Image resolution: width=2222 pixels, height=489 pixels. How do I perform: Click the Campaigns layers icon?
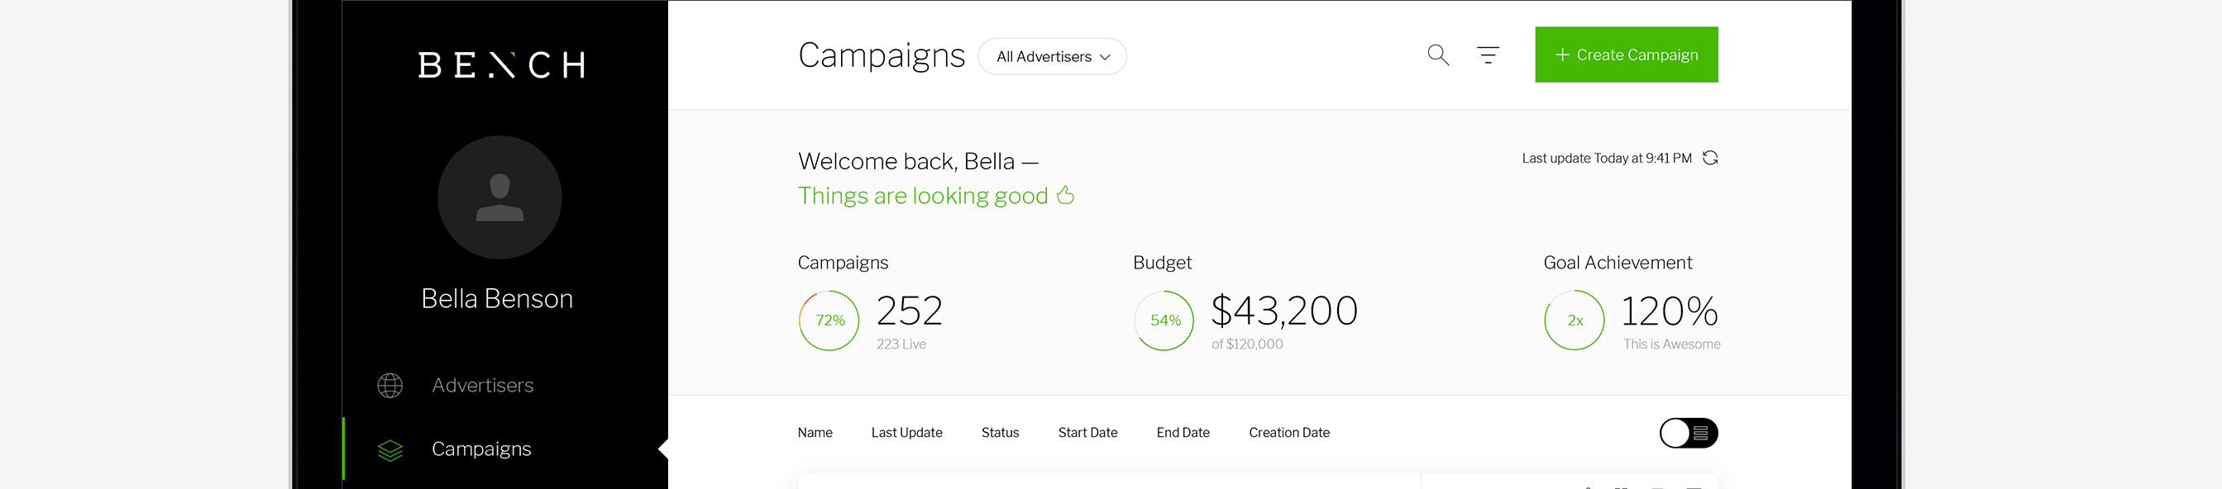pos(389,449)
